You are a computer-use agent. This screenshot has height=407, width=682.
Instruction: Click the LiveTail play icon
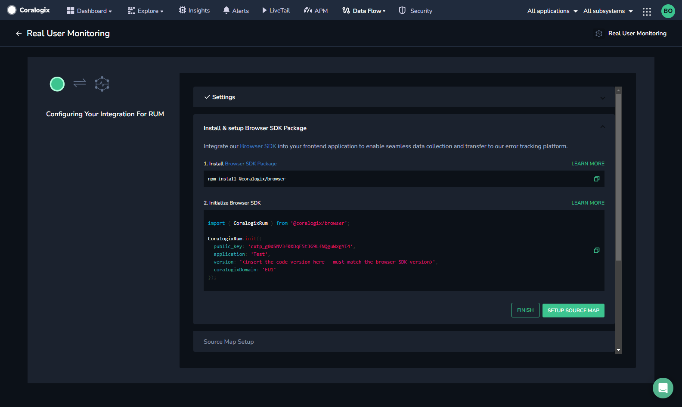(264, 10)
